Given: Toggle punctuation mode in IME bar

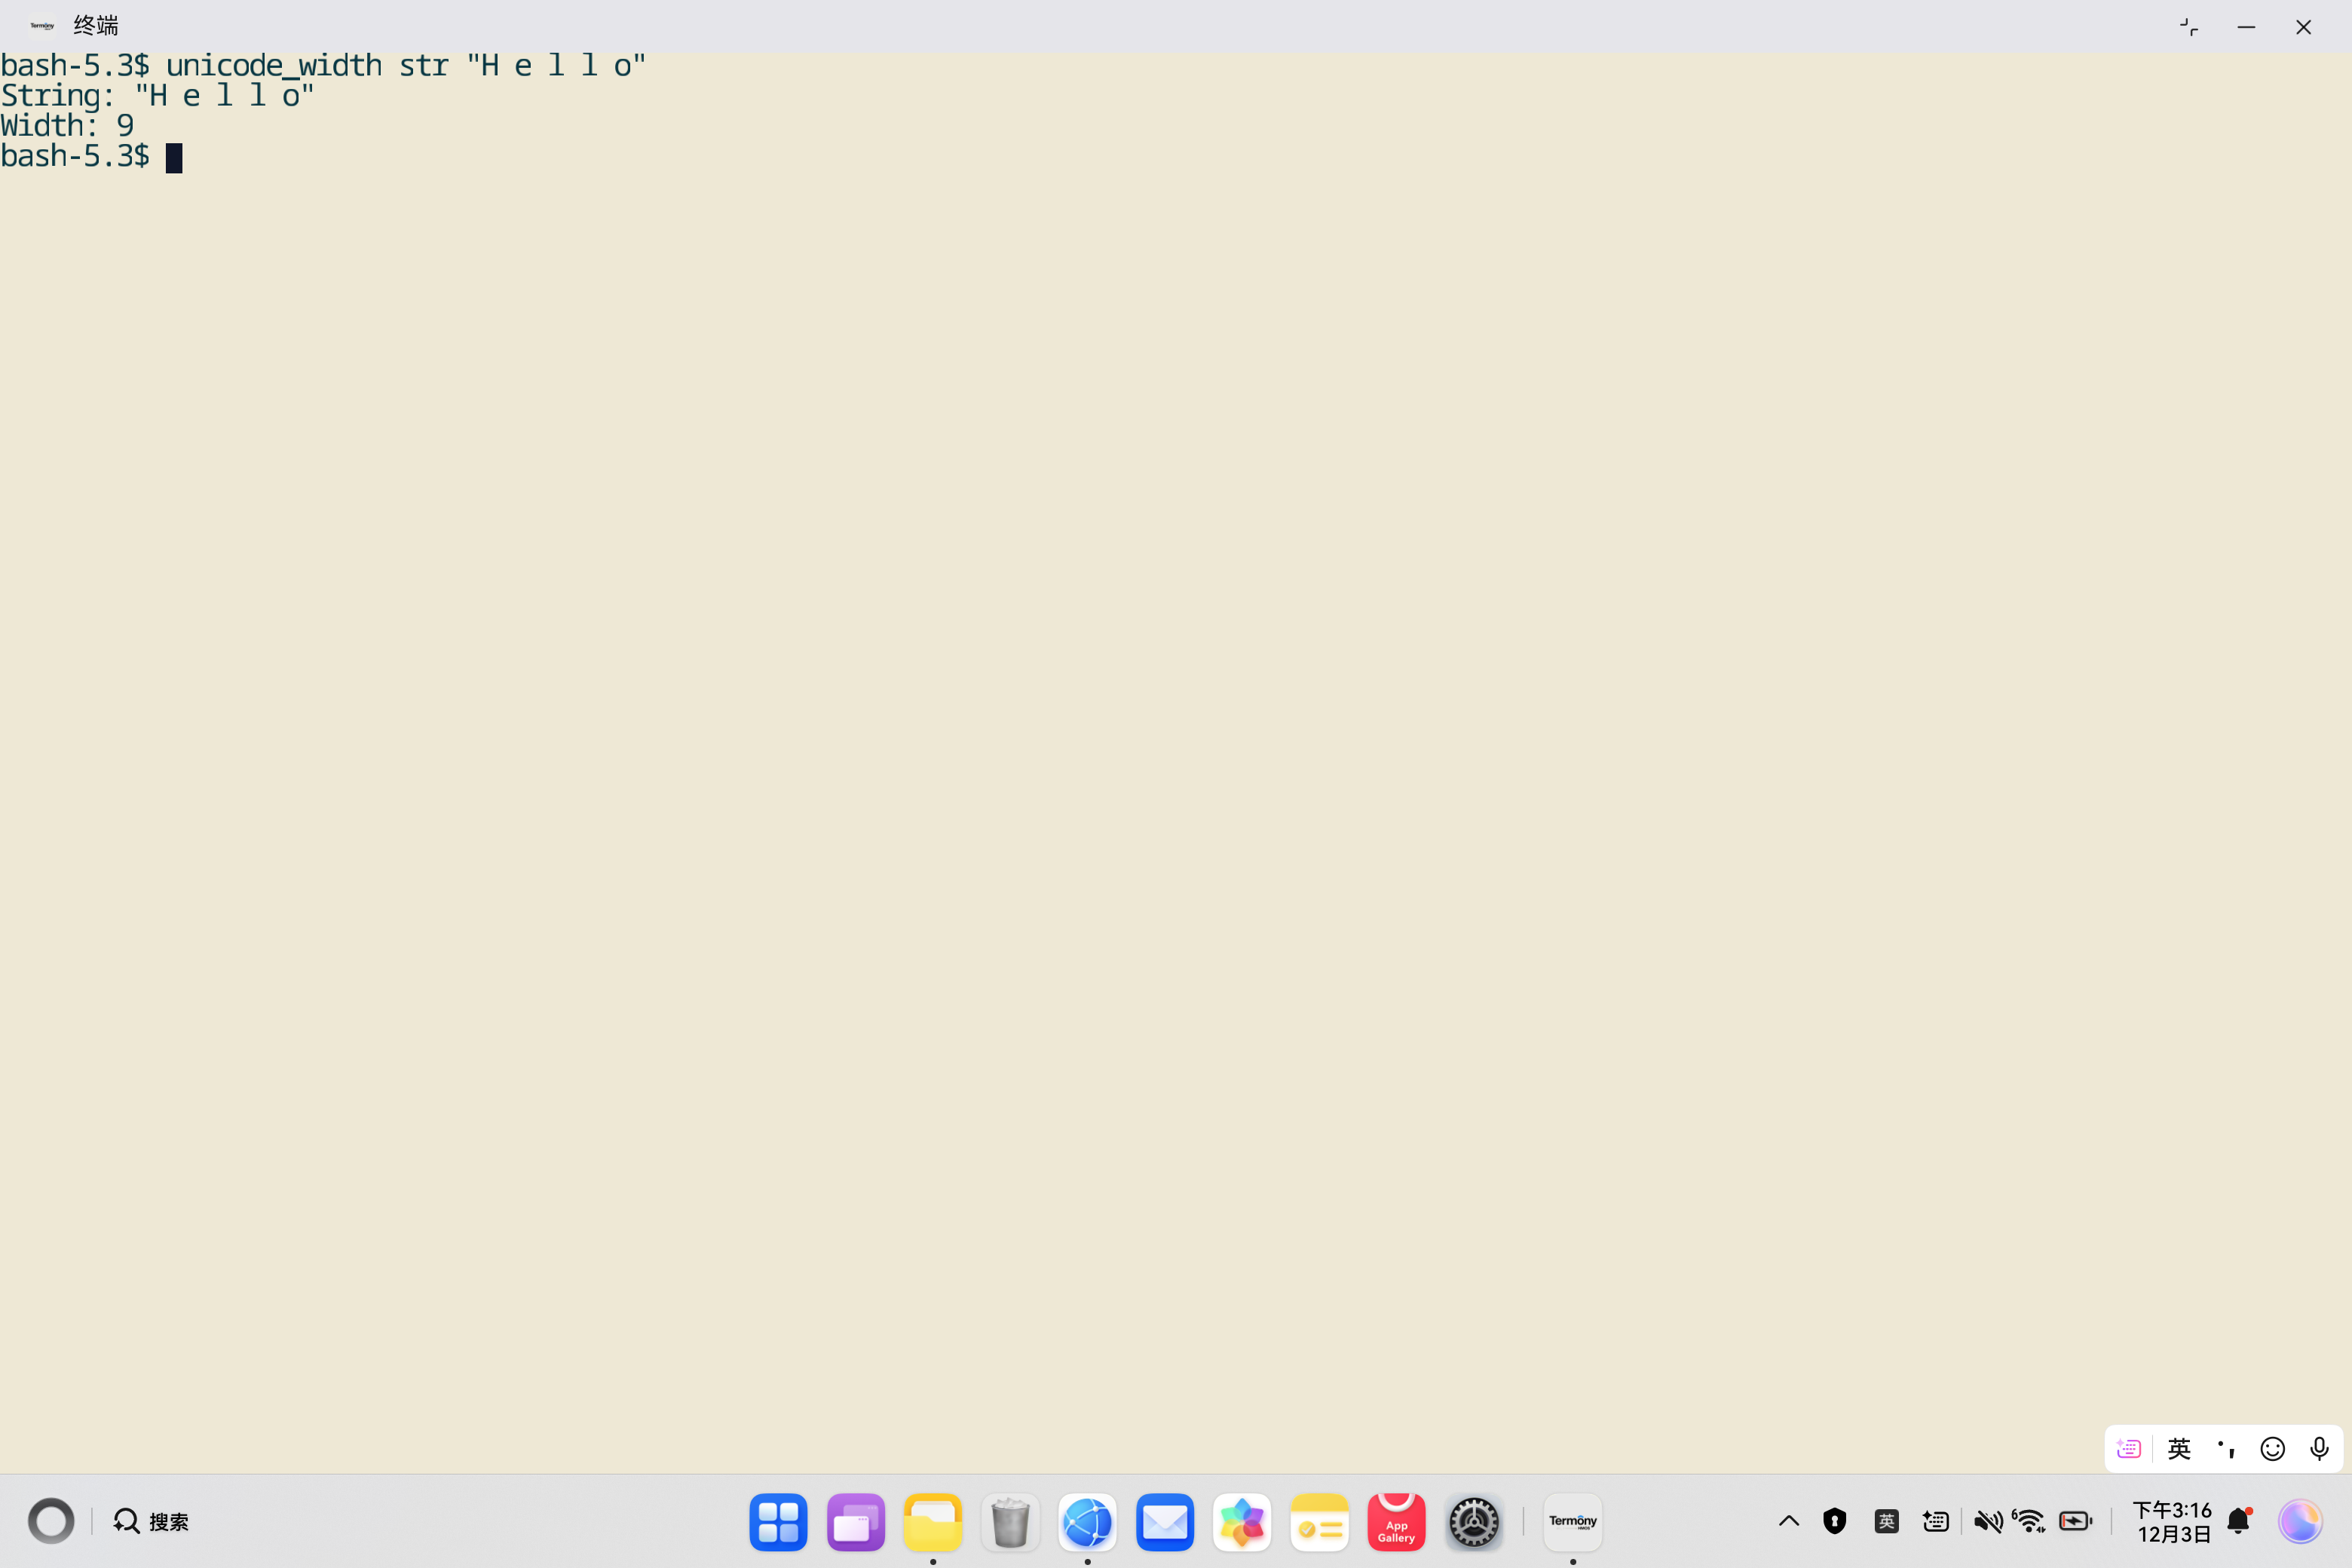Looking at the screenshot, I should [x=2226, y=1448].
